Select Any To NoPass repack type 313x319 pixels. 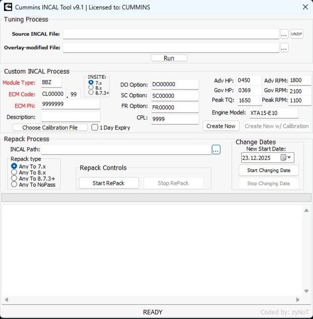click(x=14, y=185)
